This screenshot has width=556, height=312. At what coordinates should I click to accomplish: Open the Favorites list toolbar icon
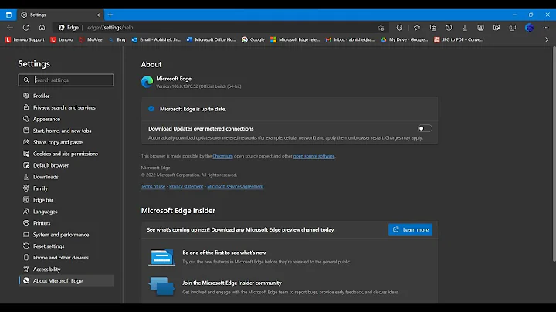click(x=417, y=28)
